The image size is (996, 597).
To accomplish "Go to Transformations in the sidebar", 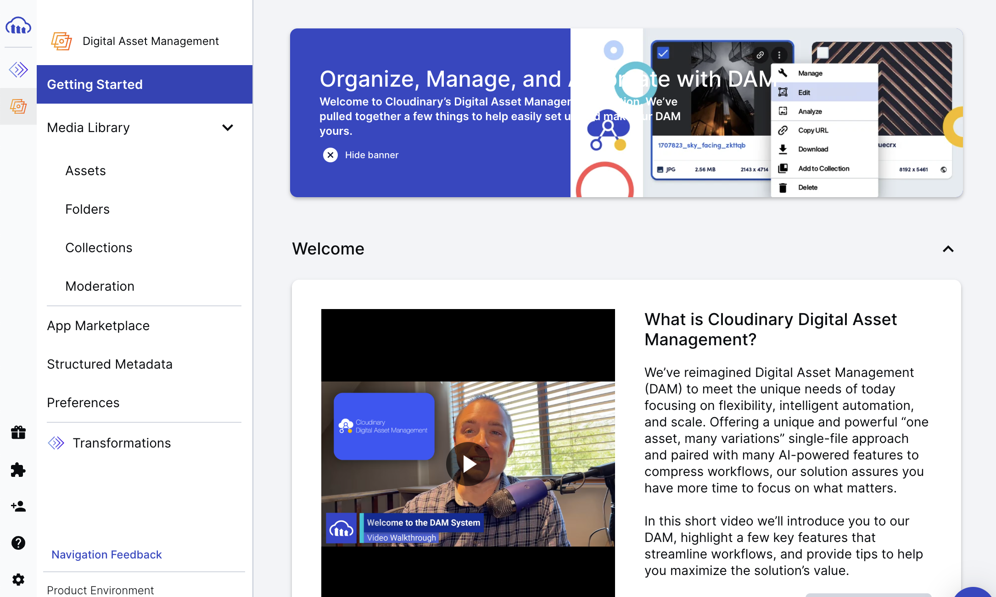I will coord(122,443).
